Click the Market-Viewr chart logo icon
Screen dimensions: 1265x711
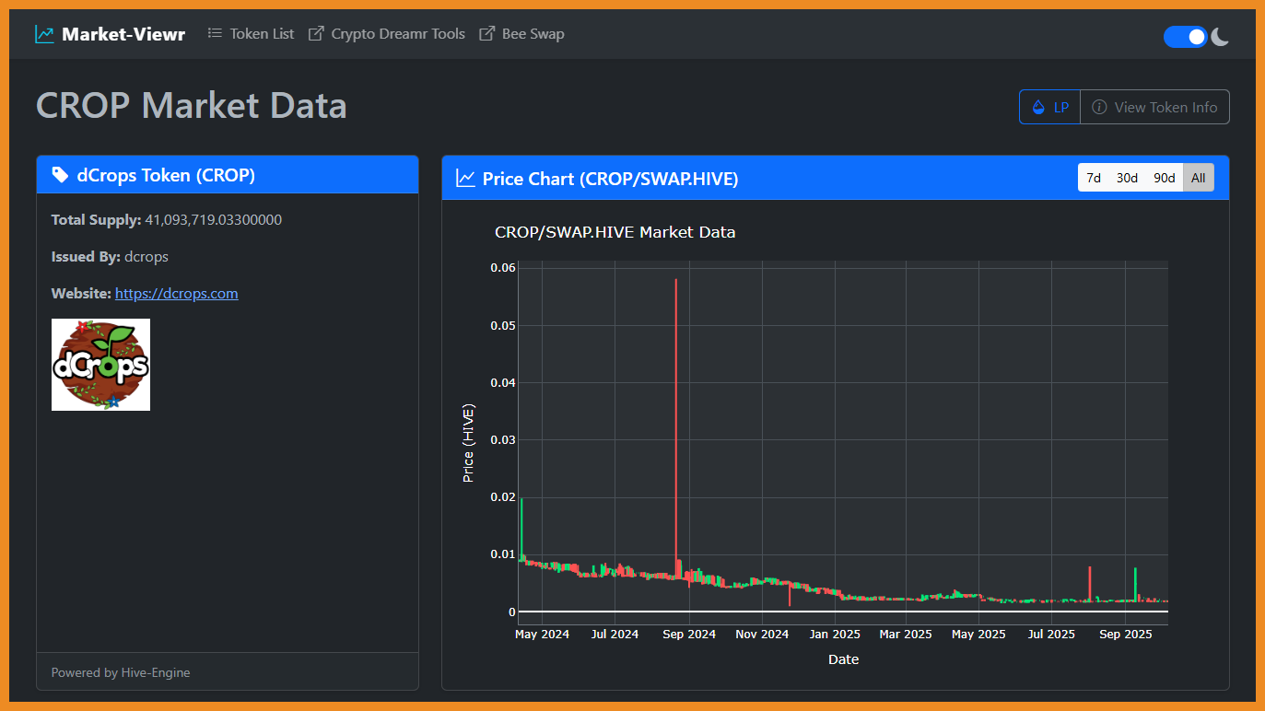(44, 34)
